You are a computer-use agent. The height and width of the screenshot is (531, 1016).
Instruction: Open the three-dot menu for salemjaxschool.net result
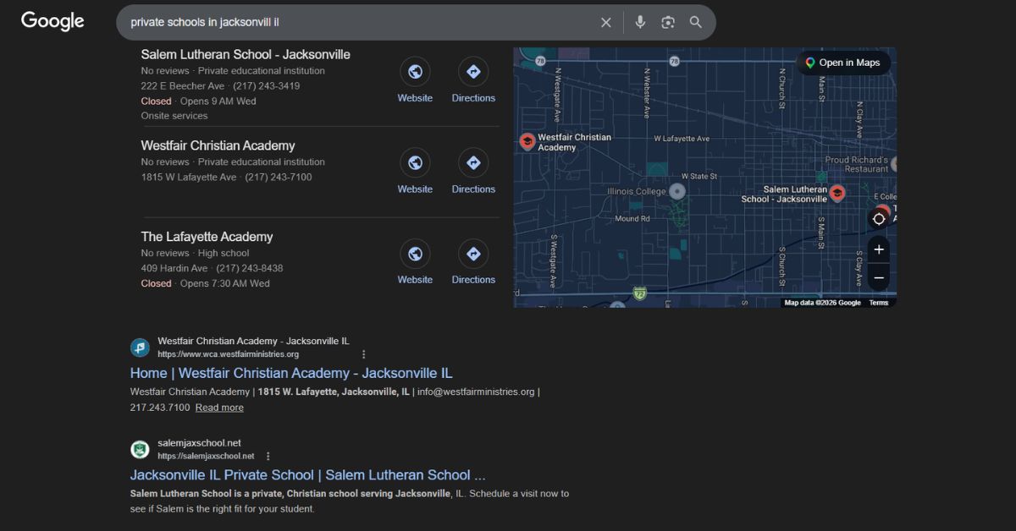268,456
